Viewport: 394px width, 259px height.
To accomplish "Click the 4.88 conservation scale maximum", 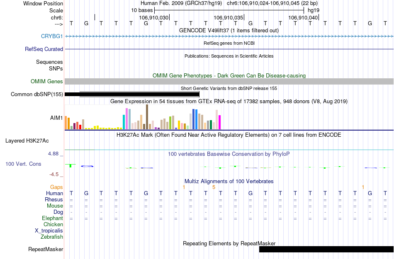I will click(x=53, y=154).
